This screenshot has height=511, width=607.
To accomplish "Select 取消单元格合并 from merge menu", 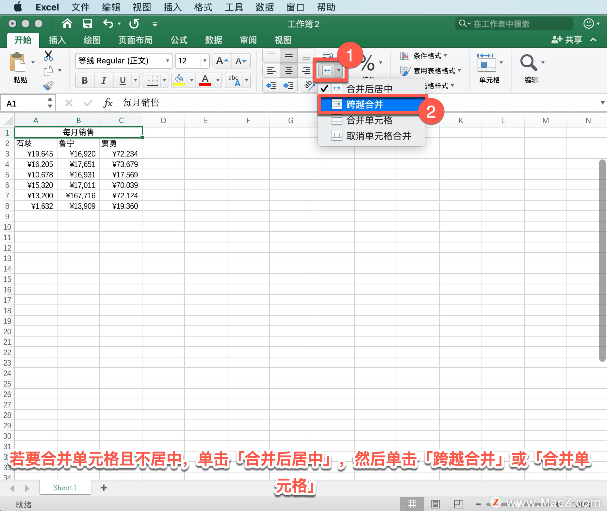I will click(x=371, y=136).
